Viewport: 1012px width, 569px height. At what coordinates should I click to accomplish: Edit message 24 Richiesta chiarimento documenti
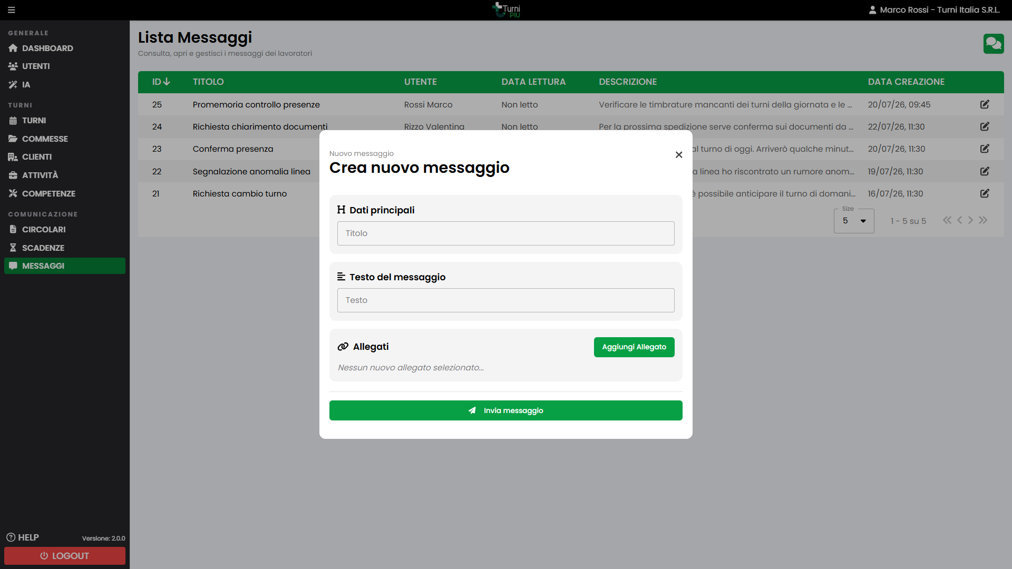(985, 126)
